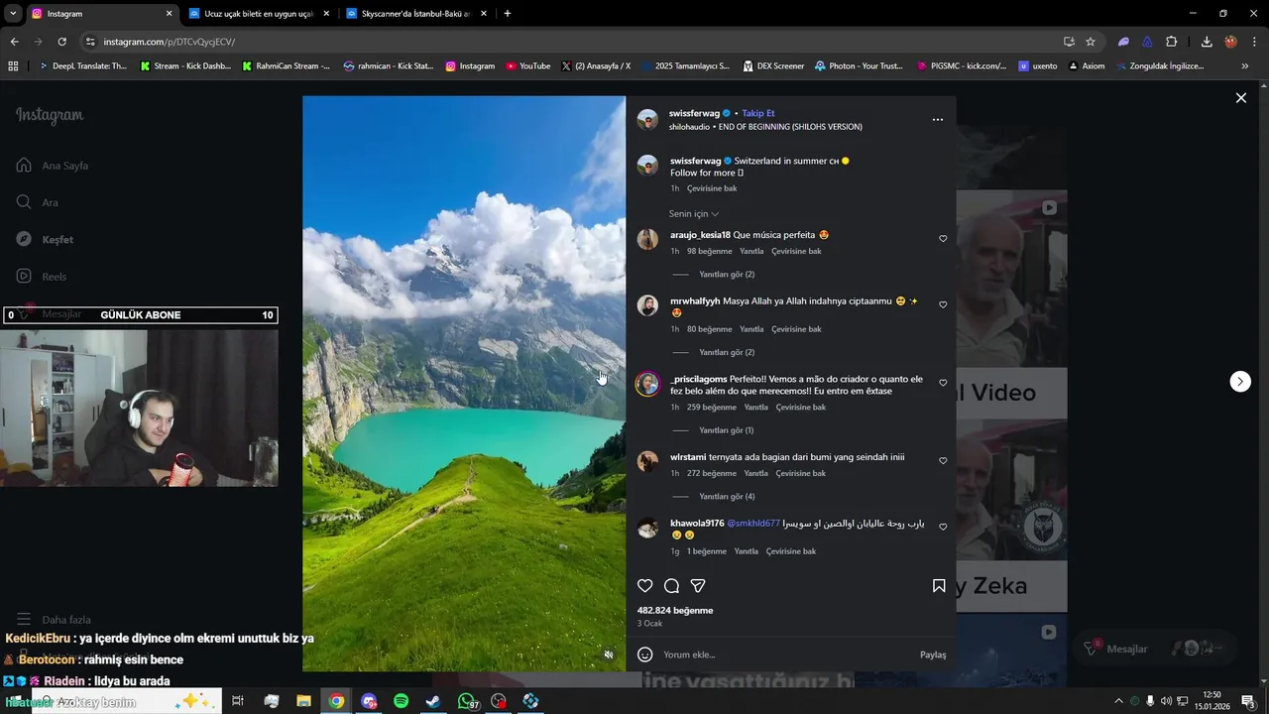
Task: Open 'Reels' in Instagram sidebar
Action: pos(41,277)
